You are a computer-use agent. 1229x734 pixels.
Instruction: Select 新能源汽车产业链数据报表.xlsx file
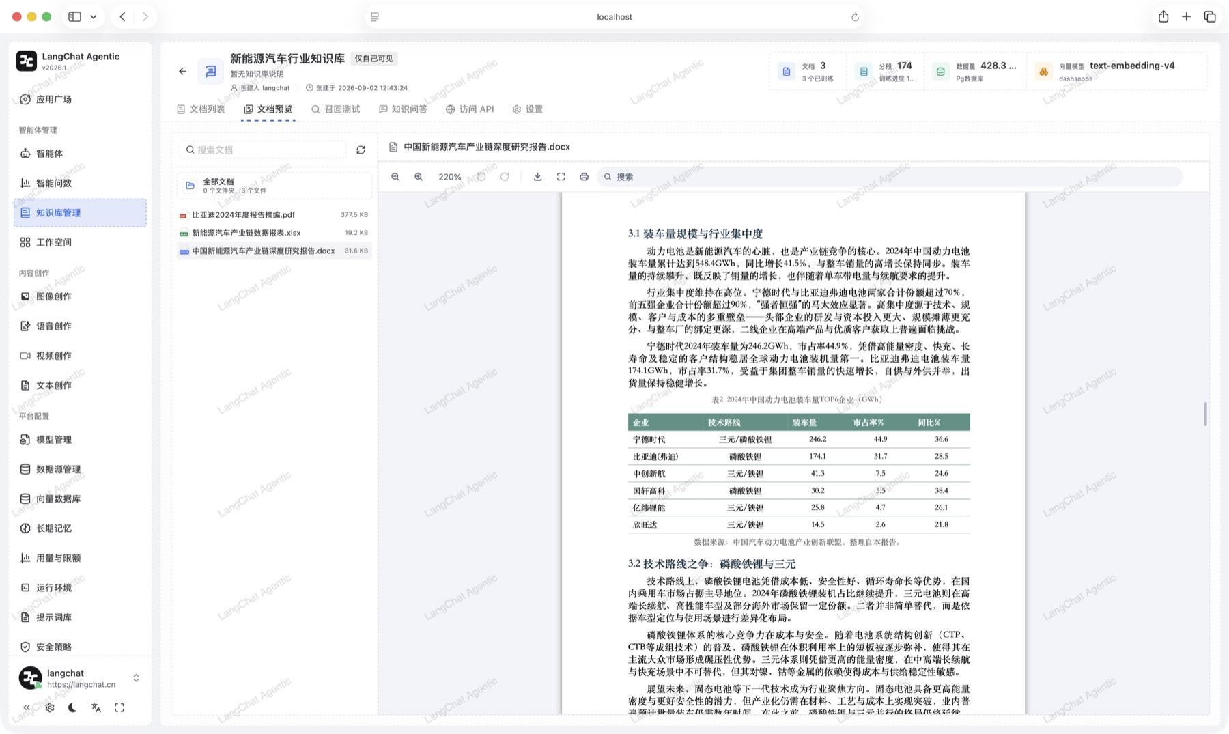click(x=274, y=233)
